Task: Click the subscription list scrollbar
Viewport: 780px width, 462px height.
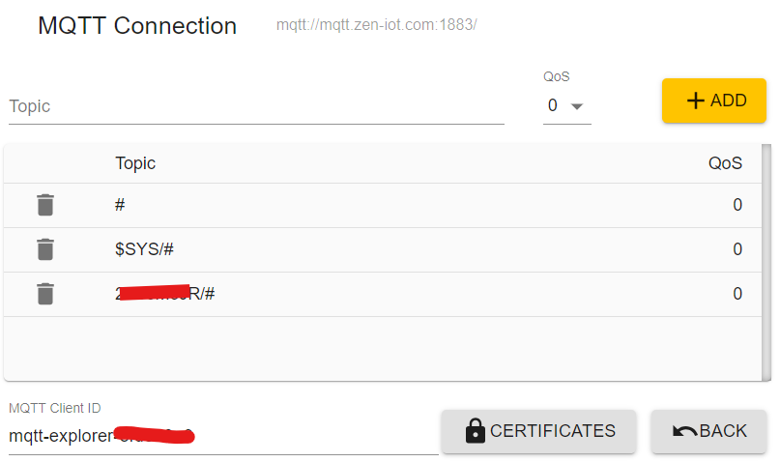Action: pos(767,261)
